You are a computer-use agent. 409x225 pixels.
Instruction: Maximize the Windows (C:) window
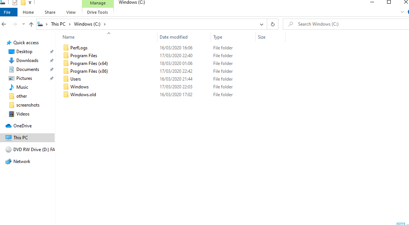(x=389, y=2)
